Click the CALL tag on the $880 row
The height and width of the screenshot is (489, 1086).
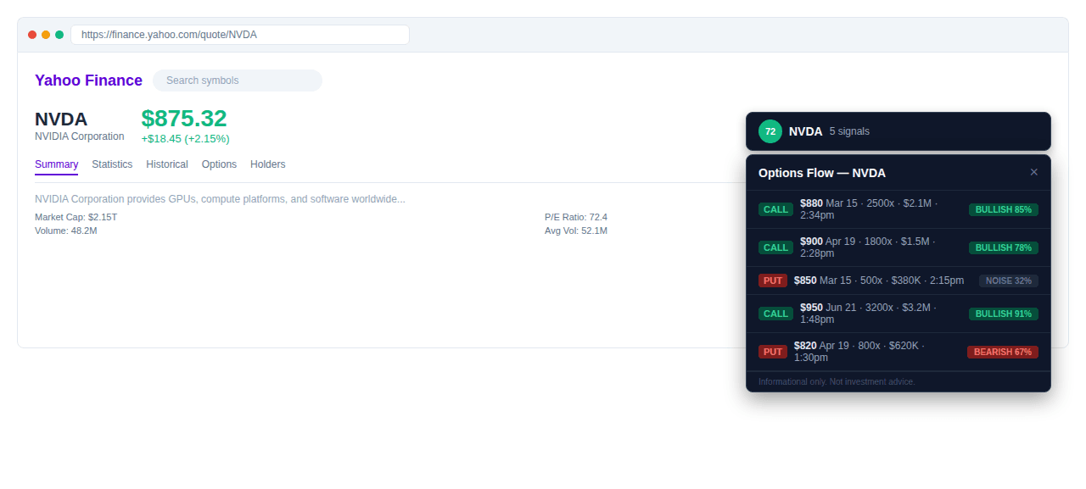pos(775,209)
